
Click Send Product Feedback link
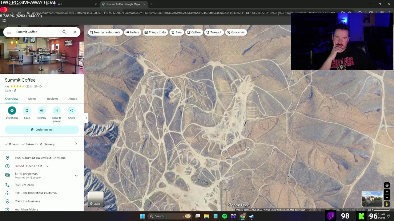[354, 210]
